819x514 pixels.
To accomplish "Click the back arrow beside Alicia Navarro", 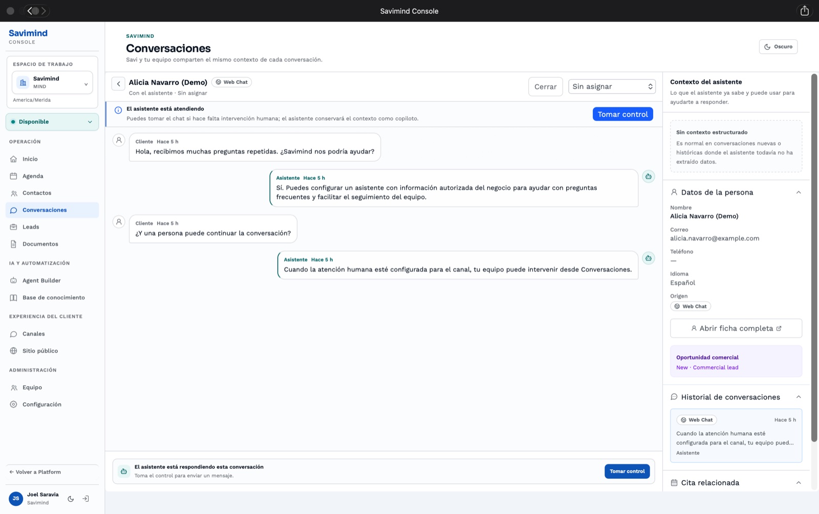I will click(118, 84).
